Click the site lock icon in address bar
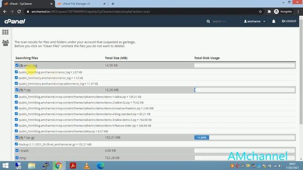This screenshot has width=303, height=170. tap(28, 11)
